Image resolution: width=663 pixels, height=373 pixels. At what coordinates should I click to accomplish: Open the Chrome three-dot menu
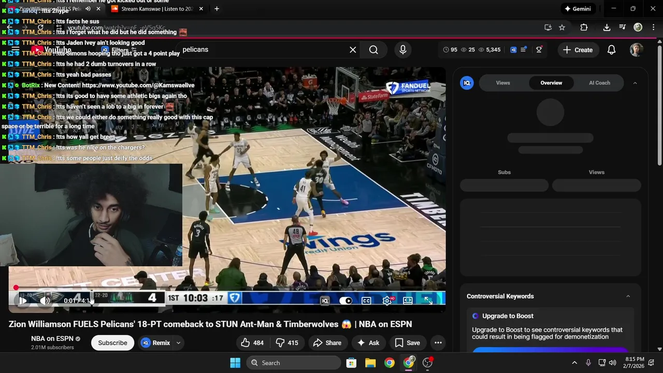[x=653, y=27]
